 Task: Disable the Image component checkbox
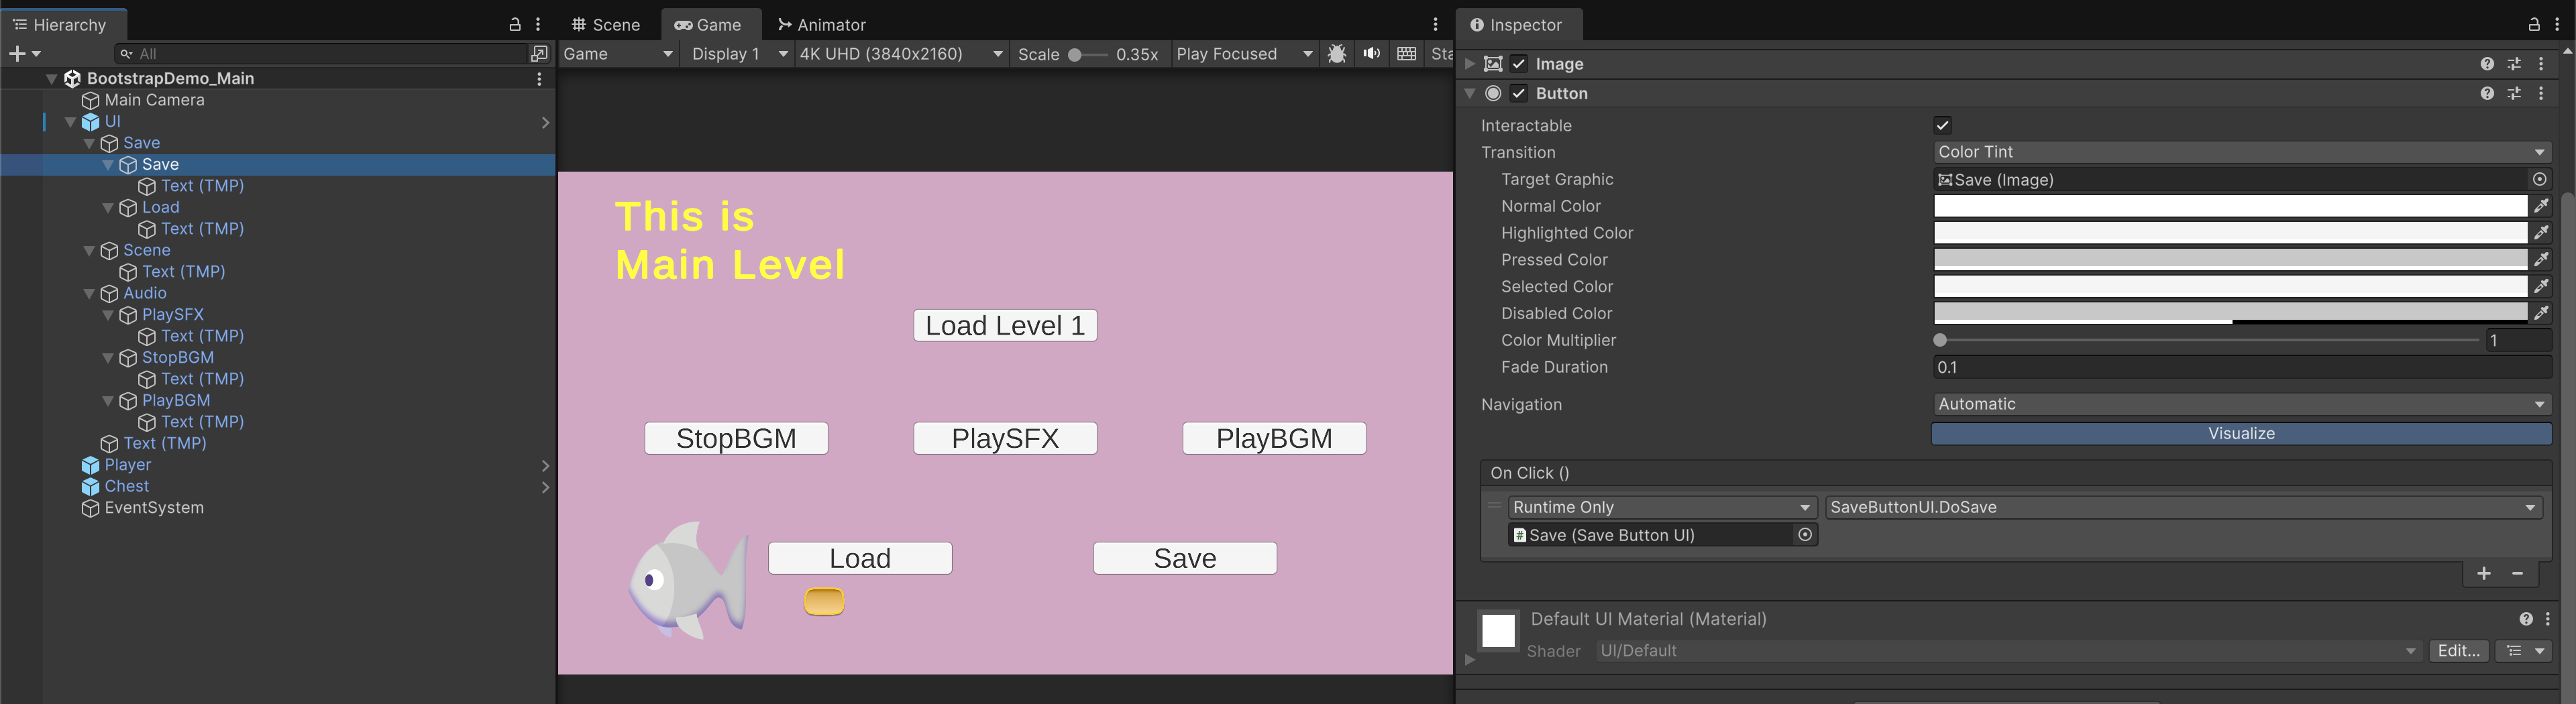1519,64
